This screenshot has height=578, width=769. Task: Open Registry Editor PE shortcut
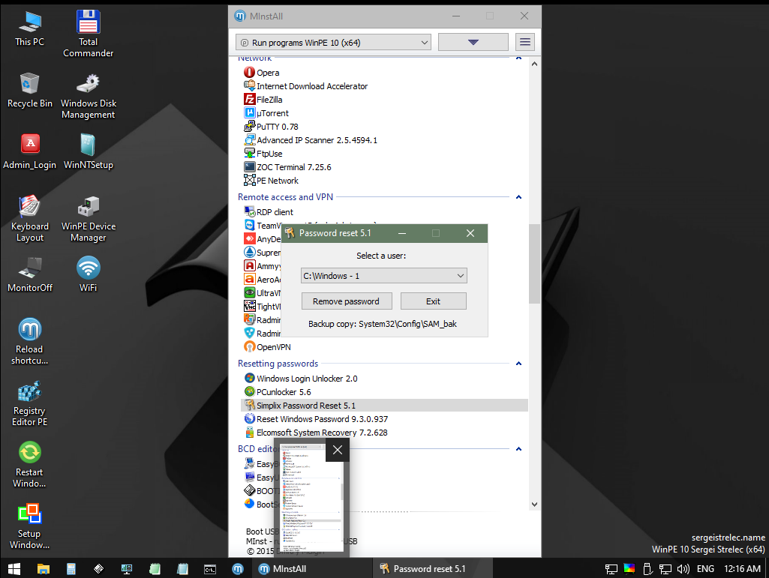tap(30, 403)
